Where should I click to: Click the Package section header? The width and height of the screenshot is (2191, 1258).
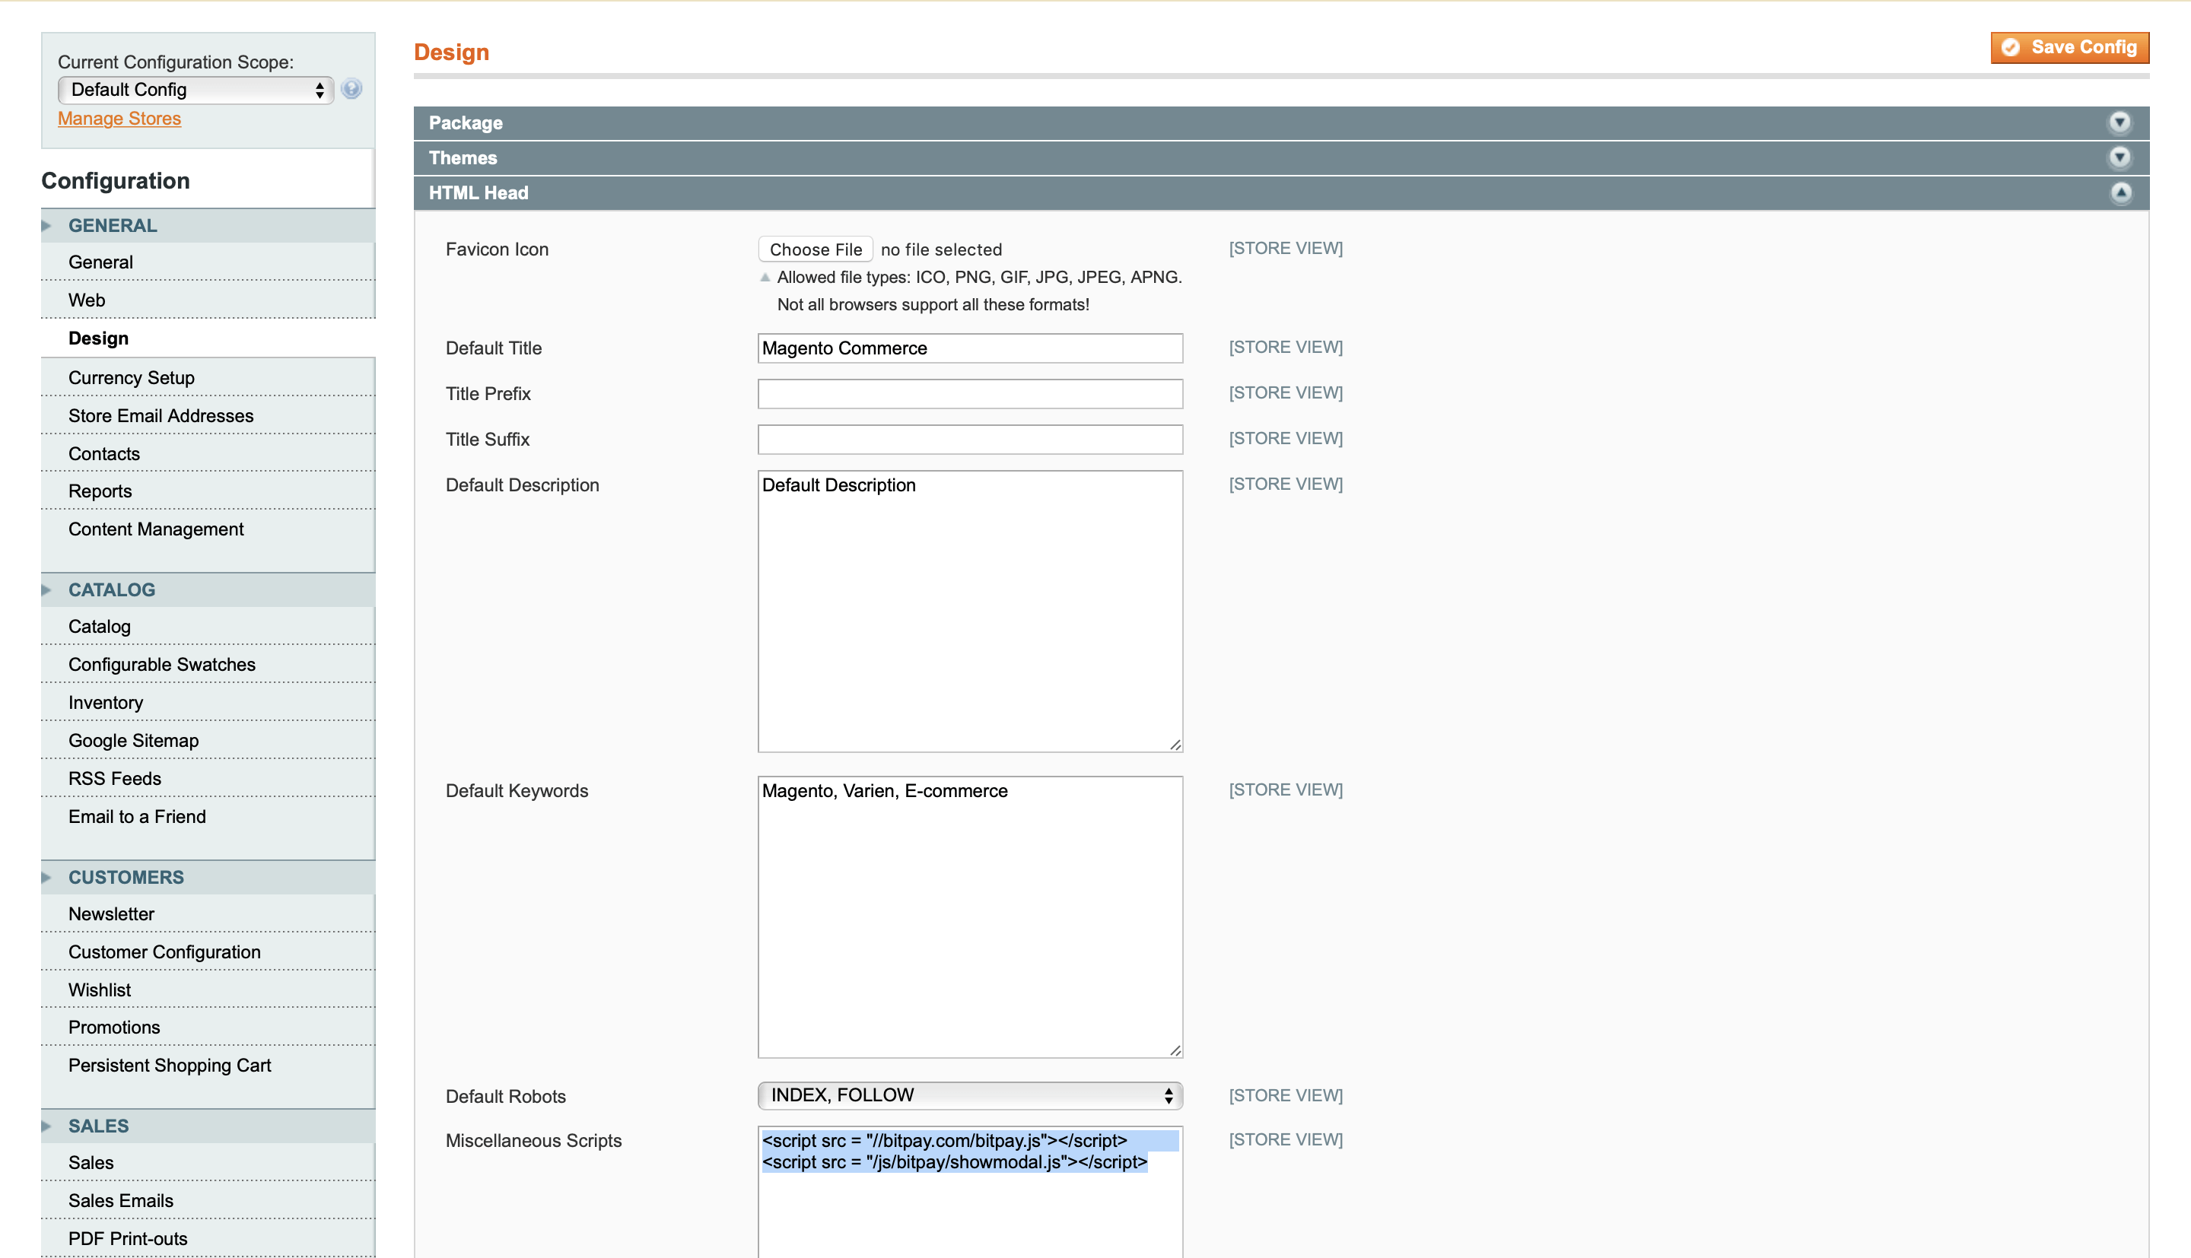point(1280,122)
